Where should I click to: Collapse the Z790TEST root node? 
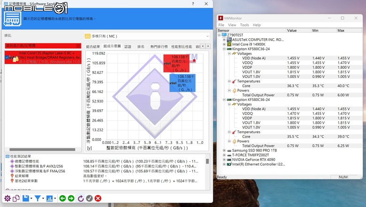[x=219, y=35]
